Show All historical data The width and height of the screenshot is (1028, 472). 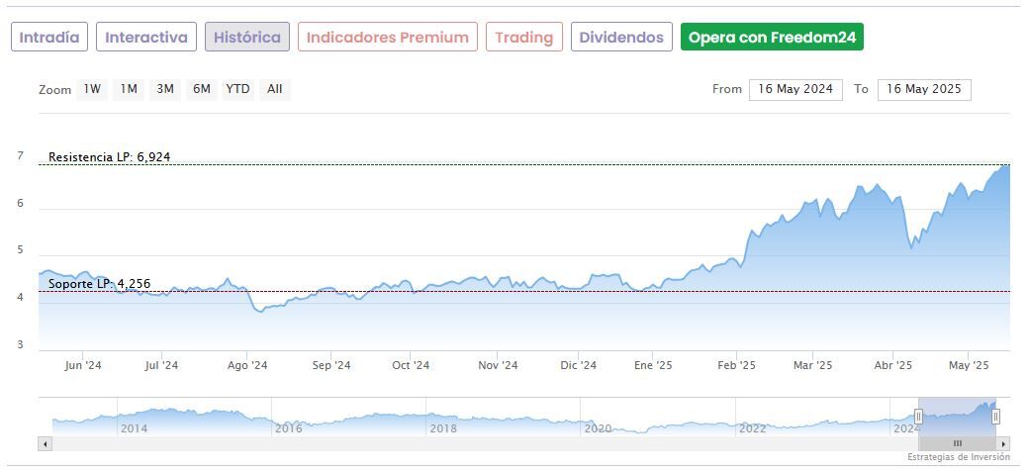275,89
